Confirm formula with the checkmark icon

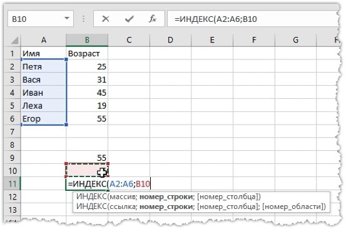(x=129, y=19)
